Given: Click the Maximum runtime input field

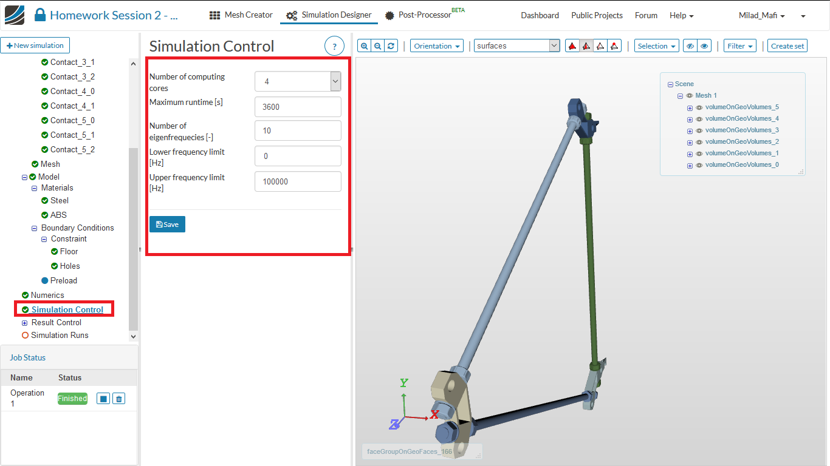Looking at the screenshot, I should tap(298, 107).
